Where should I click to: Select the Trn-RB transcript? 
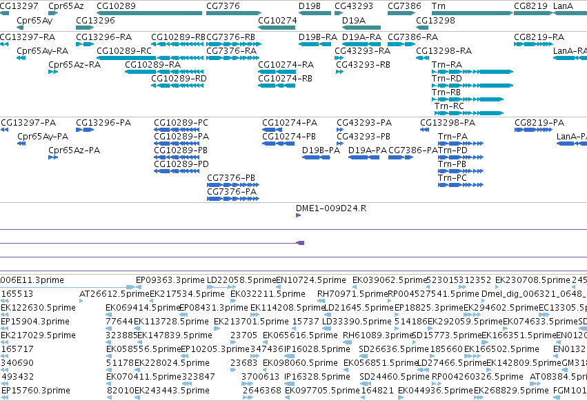tap(468, 99)
